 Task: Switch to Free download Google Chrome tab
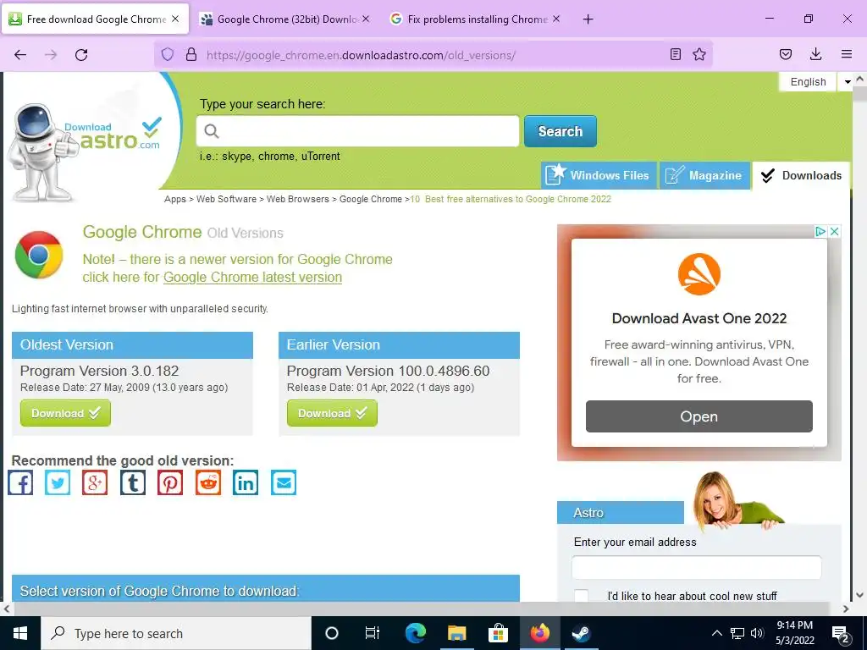tap(96, 19)
